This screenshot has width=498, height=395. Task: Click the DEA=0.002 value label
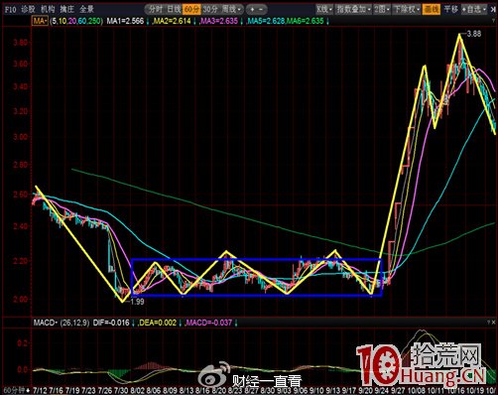click(x=158, y=323)
